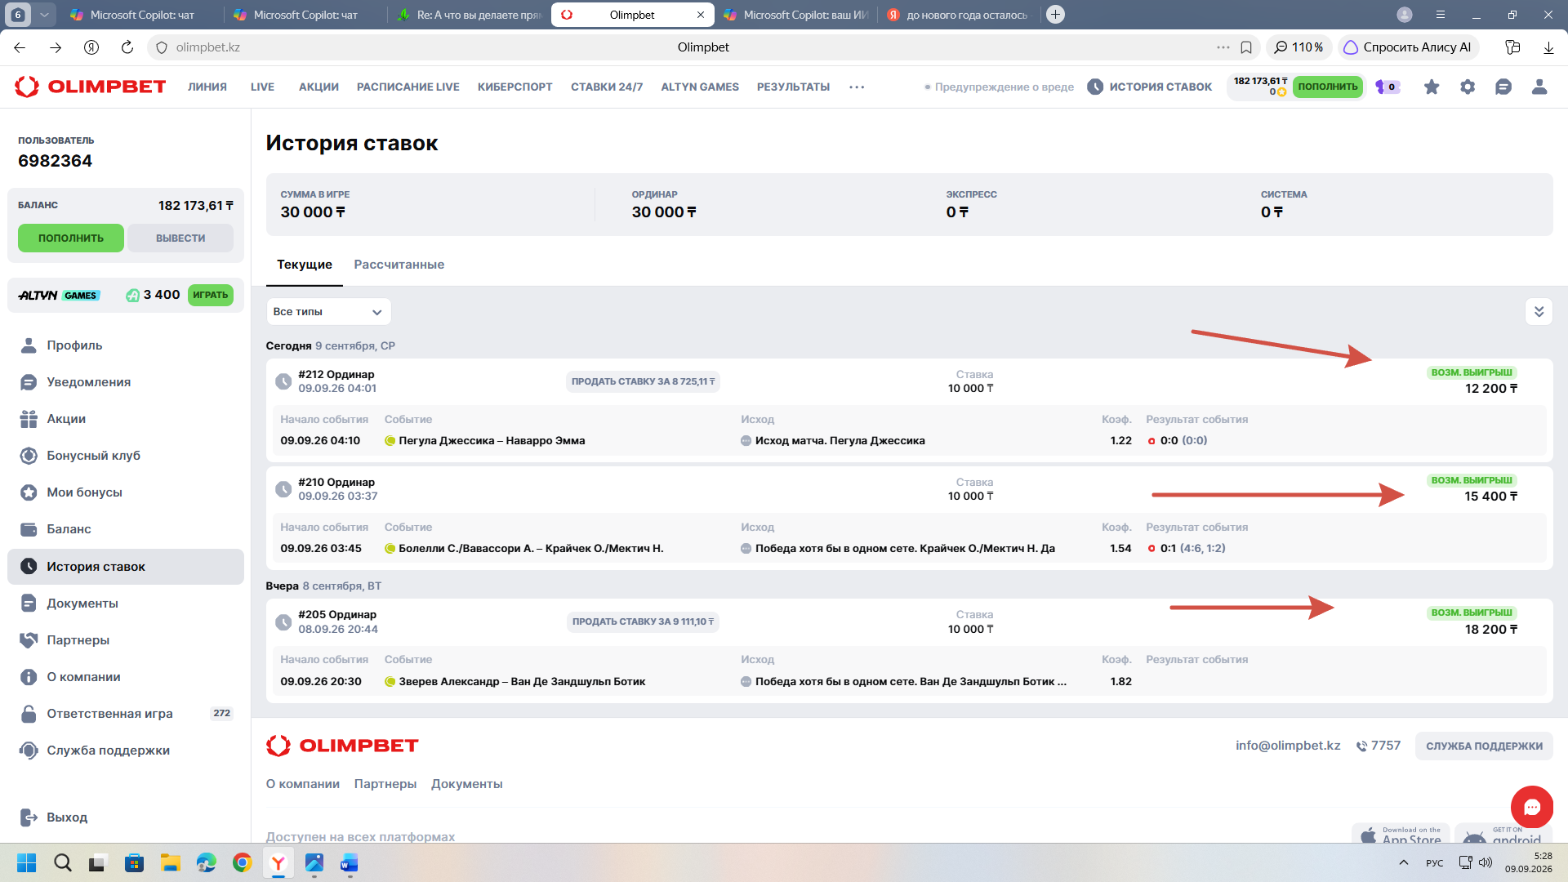Expand the Все типы dropdown
1568x882 pixels.
point(328,312)
